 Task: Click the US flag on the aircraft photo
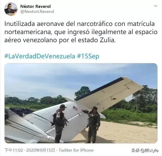[x=75, y=108]
